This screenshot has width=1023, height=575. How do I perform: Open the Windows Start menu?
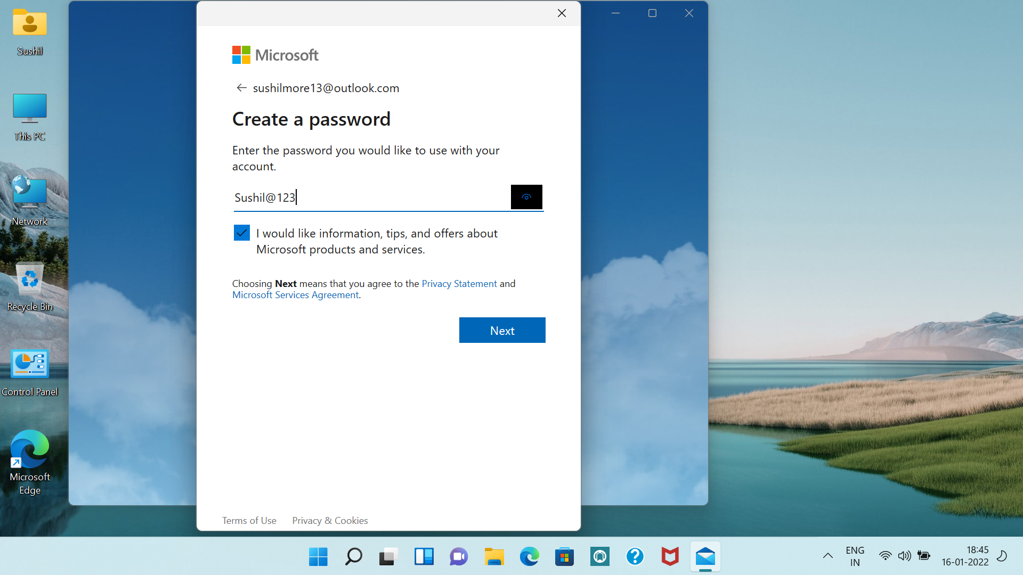318,557
